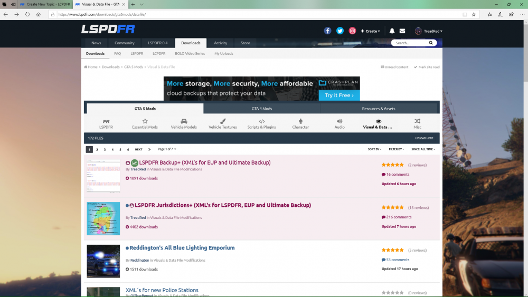Open the Community nav tab
The height and width of the screenshot is (297, 528).
coord(124,43)
